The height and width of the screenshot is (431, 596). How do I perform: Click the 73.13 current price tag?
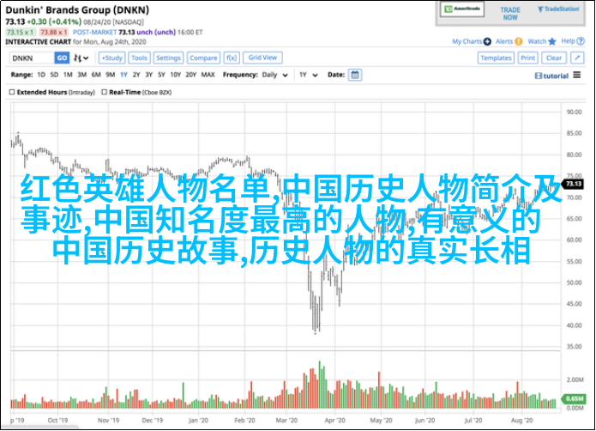[573, 184]
